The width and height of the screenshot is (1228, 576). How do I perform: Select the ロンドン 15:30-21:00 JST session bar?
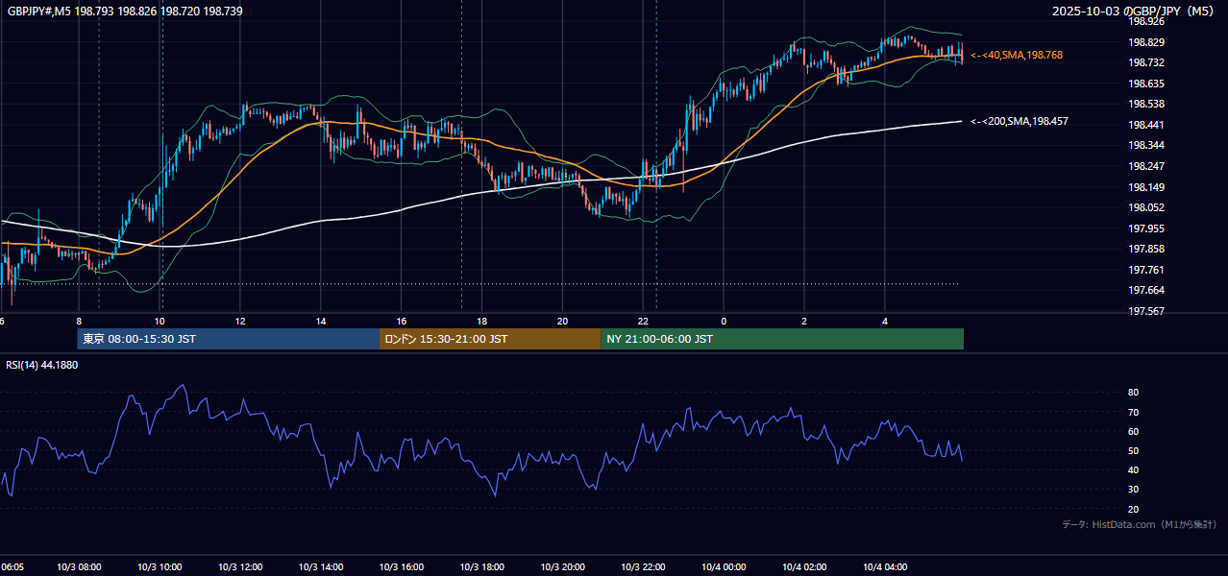490,339
